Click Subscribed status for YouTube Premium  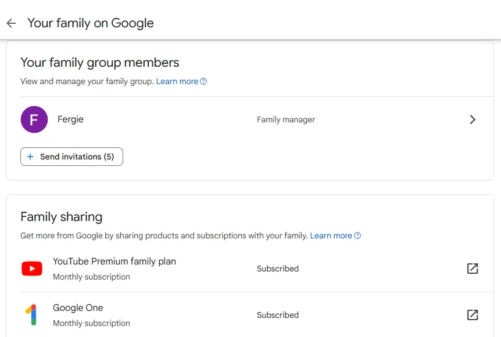278,269
